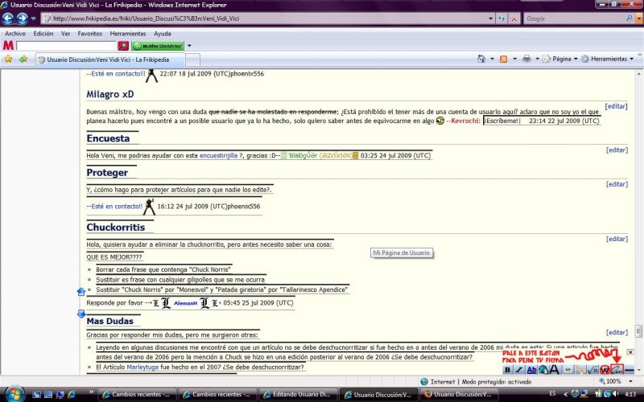Click the IE Home toolbar icon
644x402 pixels.
(x=481, y=59)
